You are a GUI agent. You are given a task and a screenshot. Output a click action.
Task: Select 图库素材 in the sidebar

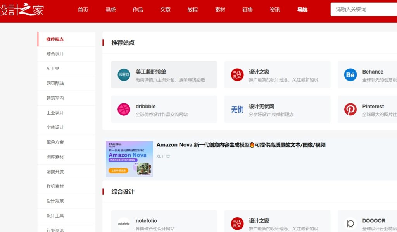[x=67, y=157]
